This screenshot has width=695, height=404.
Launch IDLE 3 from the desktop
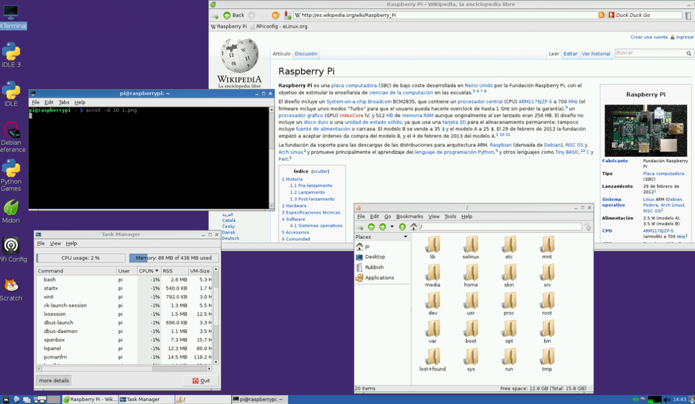(x=11, y=55)
